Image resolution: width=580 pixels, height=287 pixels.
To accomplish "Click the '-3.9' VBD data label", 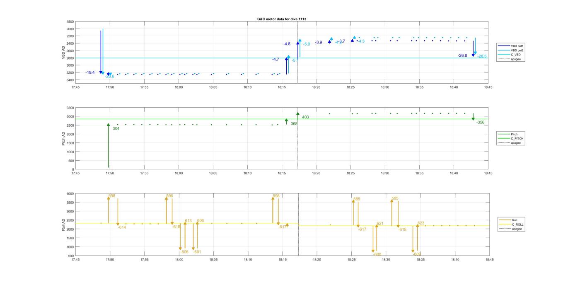I will (x=319, y=42).
